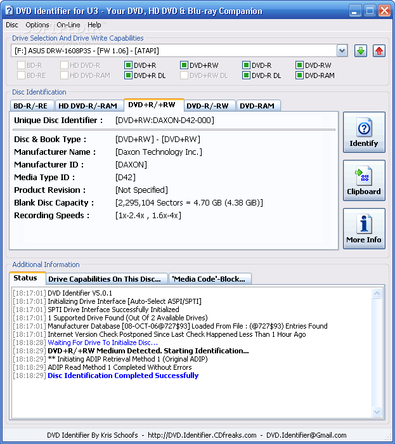Toggle the DVD+R DL checkbox

[129, 75]
